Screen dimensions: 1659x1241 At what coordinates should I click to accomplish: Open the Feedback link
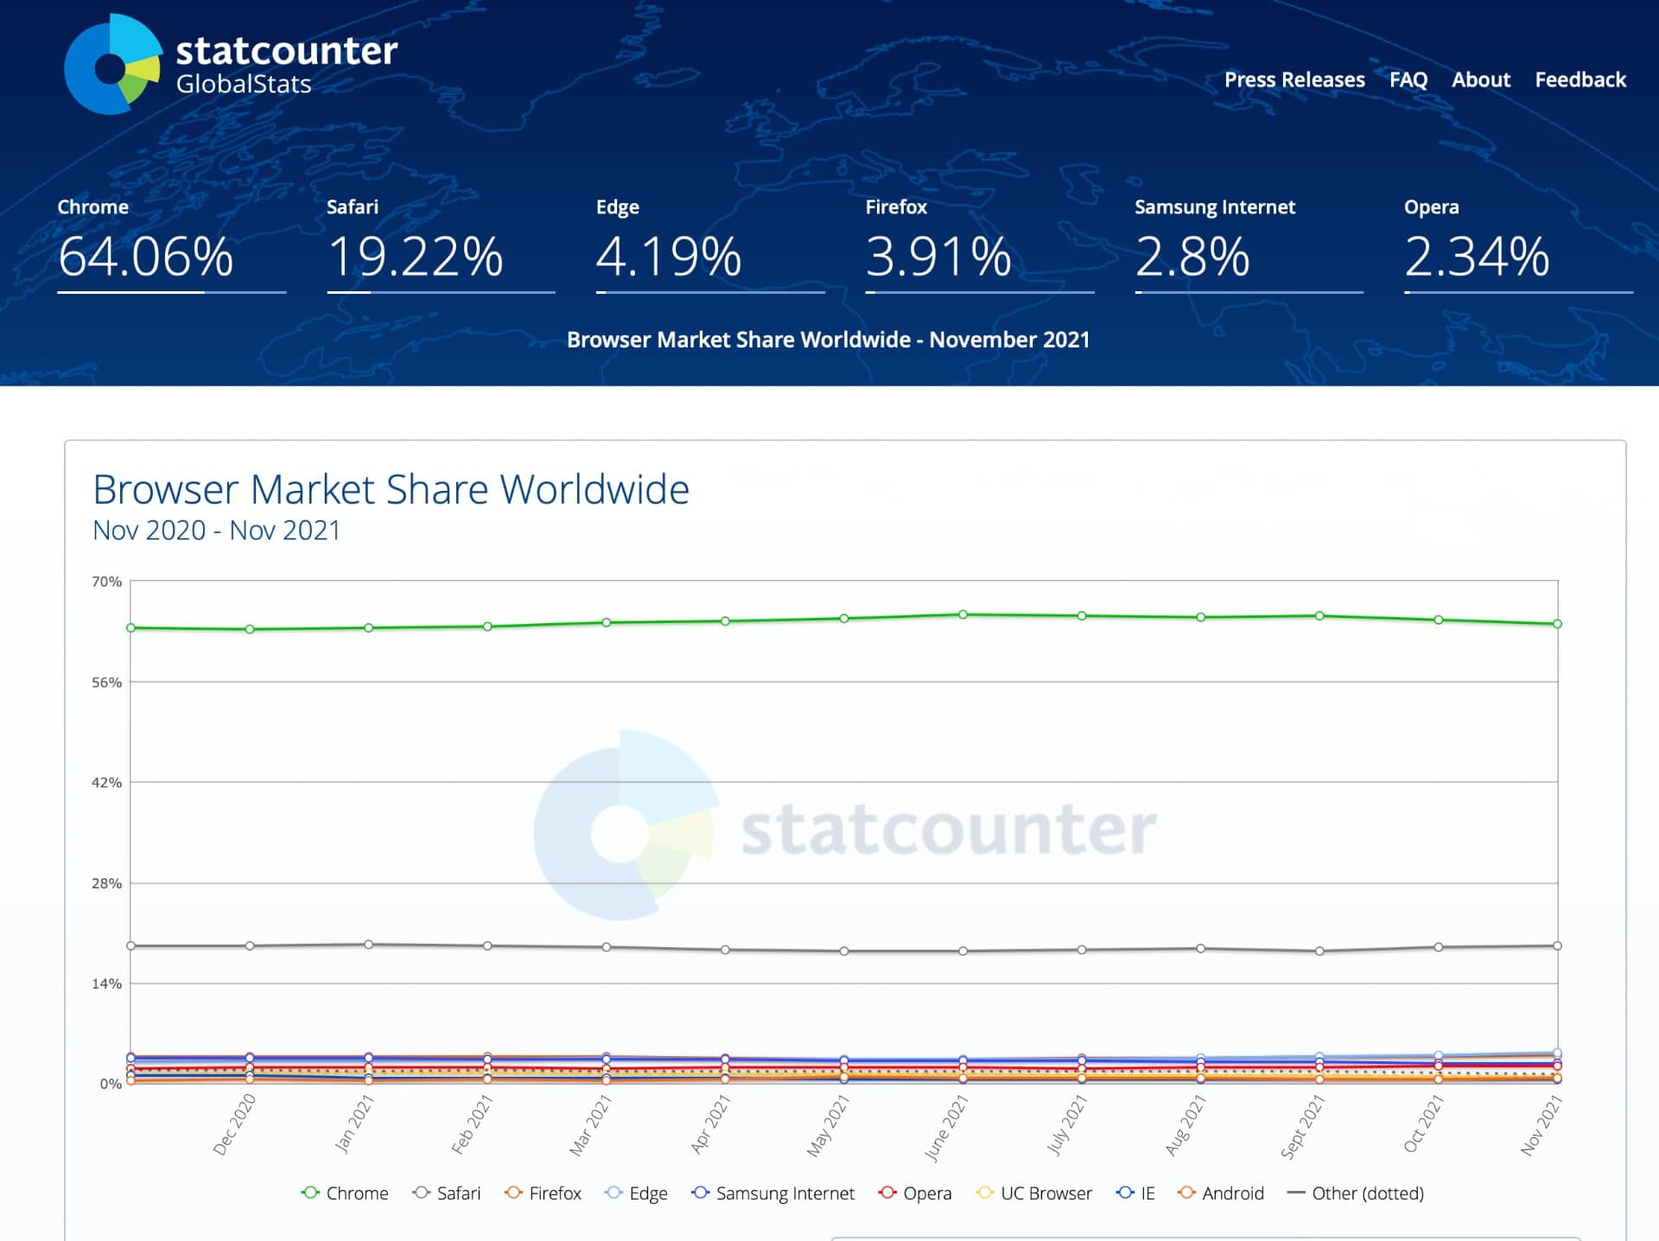(1580, 80)
